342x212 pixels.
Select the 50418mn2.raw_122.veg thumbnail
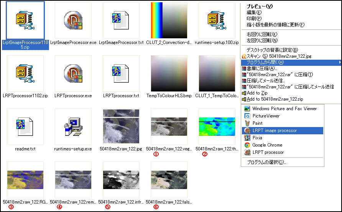pyautogui.click(x=169, y=127)
